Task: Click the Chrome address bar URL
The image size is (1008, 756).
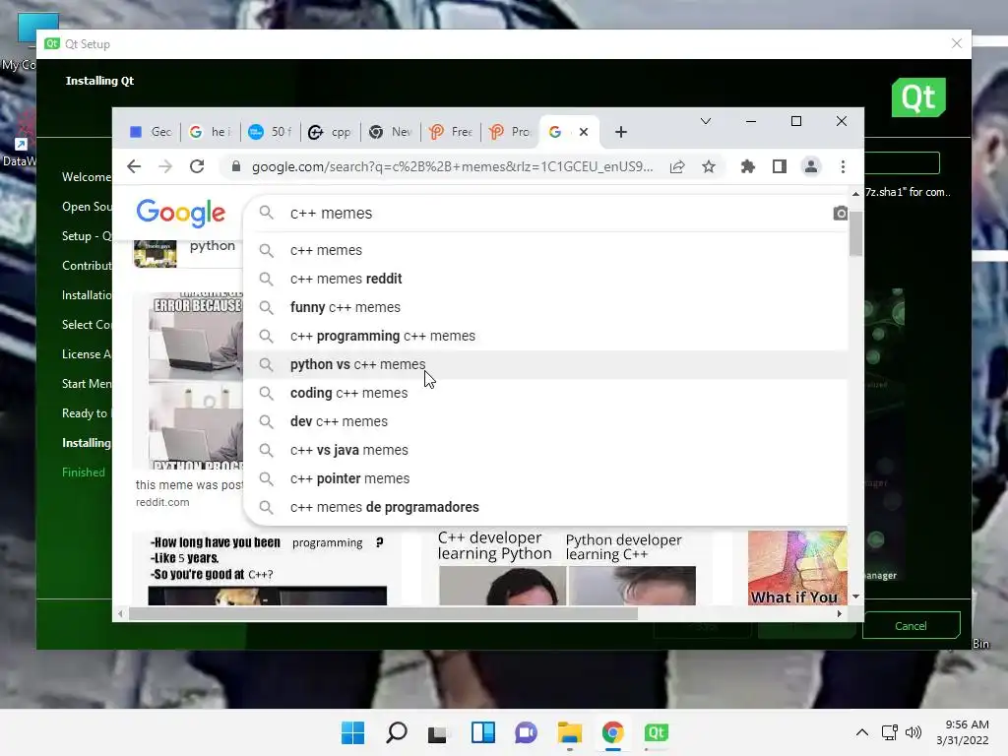Action: click(452, 167)
